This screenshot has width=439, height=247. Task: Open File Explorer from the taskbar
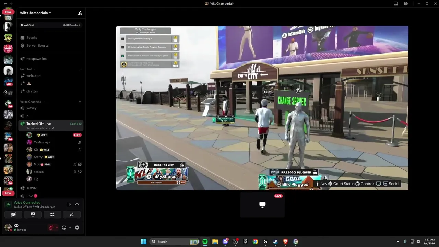[215, 242]
